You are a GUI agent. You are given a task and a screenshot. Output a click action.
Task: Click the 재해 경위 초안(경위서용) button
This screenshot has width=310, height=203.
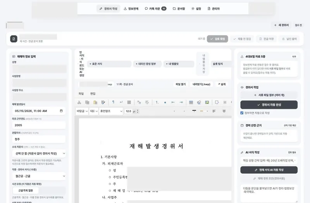click(269, 179)
